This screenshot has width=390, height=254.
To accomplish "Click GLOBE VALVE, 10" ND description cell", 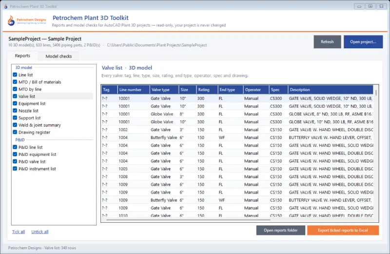I will click(331, 122).
